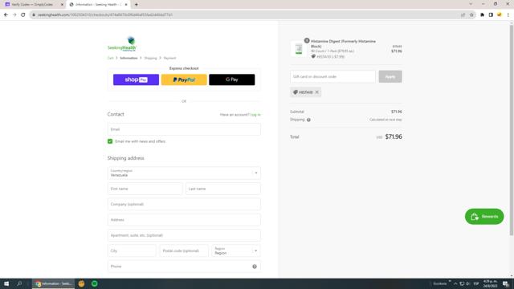Switch to the Verify Codes SimplyCodes tab
Image resolution: width=514 pixels, height=289 pixels.
(32, 5)
